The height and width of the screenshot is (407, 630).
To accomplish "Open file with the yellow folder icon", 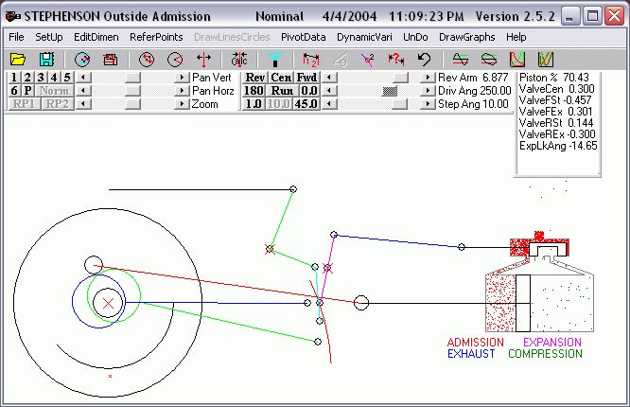I will pyautogui.click(x=18, y=60).
